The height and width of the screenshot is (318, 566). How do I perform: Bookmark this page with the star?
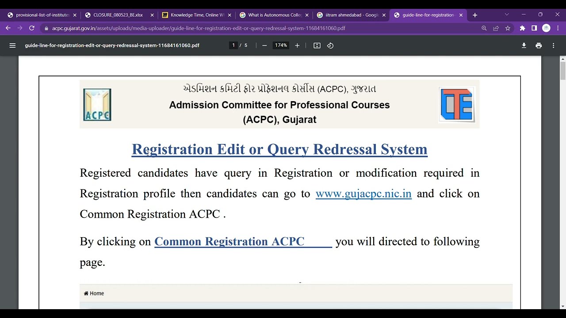(x=508, y=28)
